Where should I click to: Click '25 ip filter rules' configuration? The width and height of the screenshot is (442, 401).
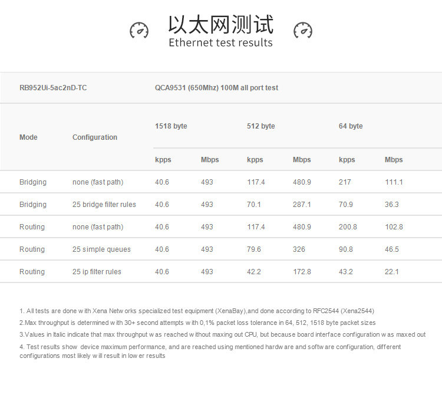(97, 272)
